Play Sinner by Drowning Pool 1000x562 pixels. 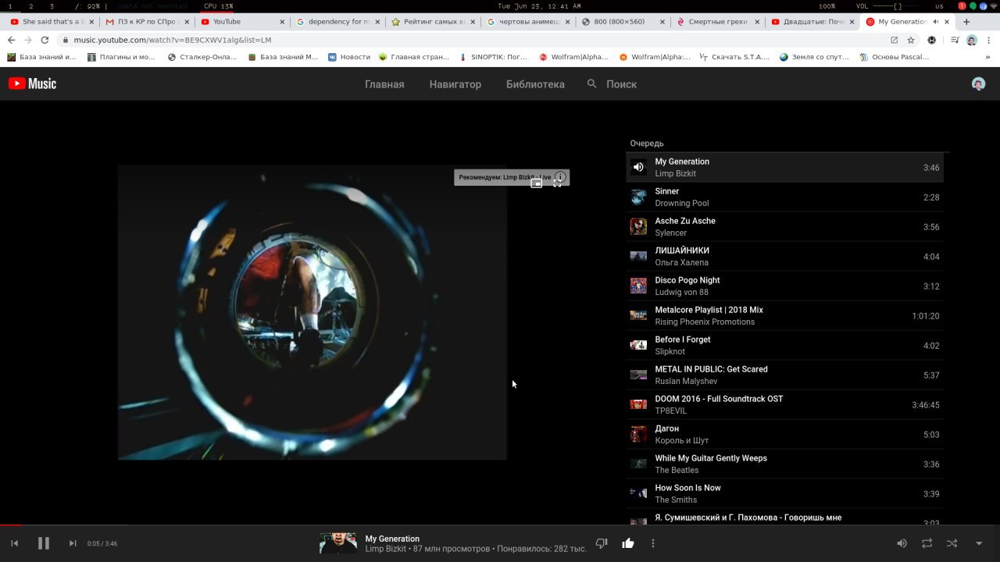[784, 197]
